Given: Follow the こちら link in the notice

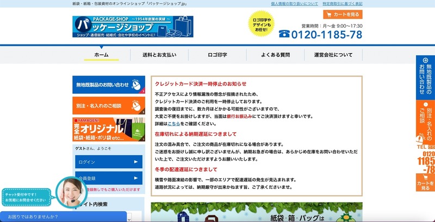Looking at the screenshot, I should (174, 124).
